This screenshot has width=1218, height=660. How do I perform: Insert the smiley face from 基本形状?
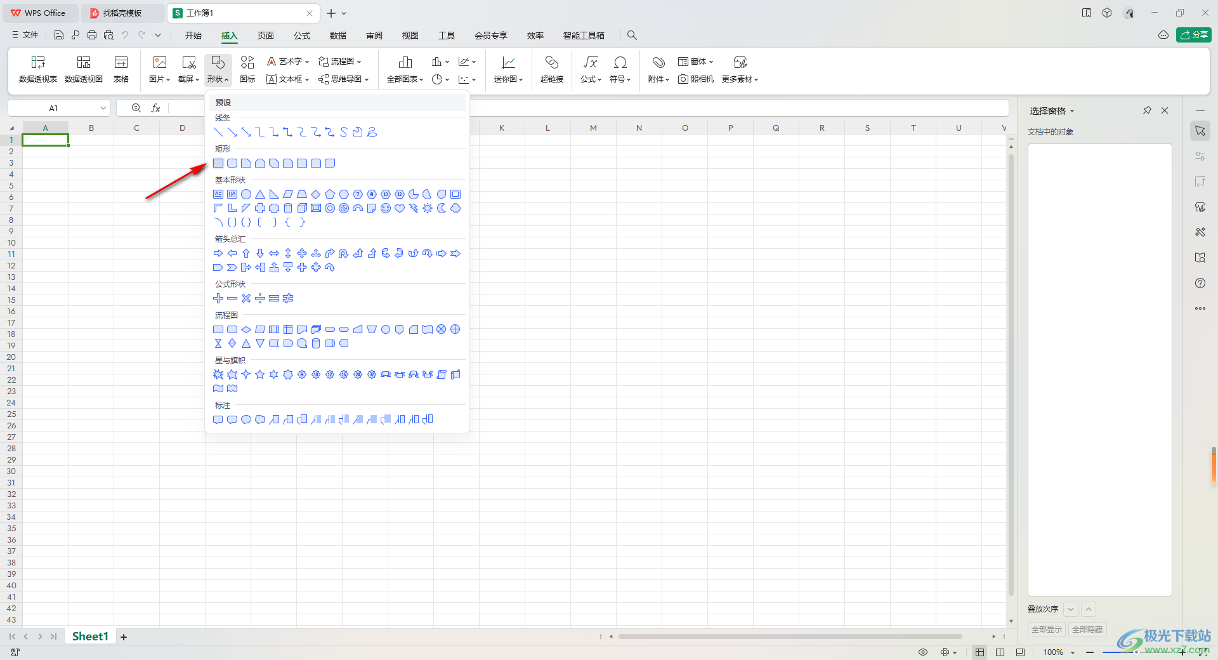point(386,208)
